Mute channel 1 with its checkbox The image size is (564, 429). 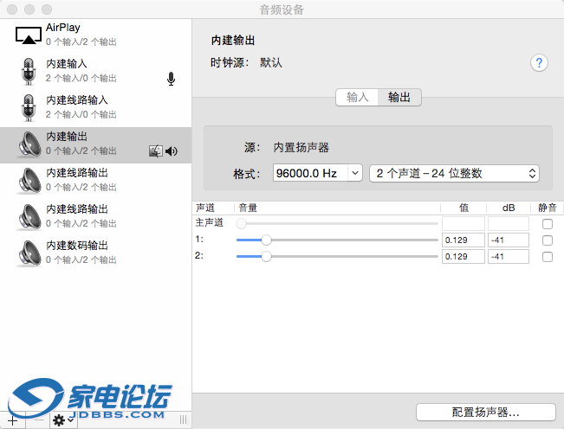tap(548, 240)
